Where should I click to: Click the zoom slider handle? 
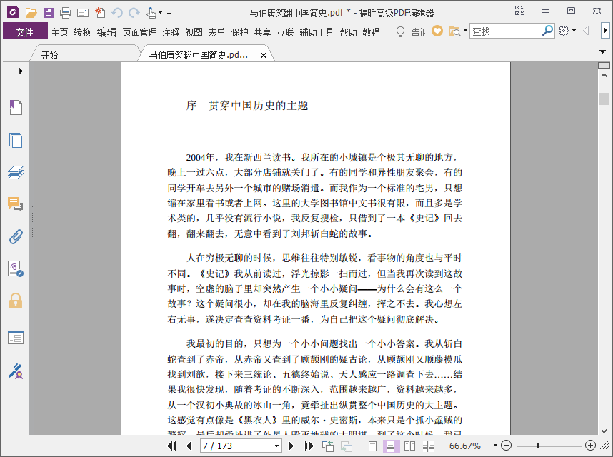pyautogui.click(x=538, y=446)
